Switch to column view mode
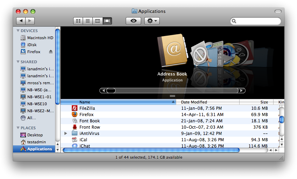Image resolution: width=297 pixels, height=179 pixels. [97, 21]
